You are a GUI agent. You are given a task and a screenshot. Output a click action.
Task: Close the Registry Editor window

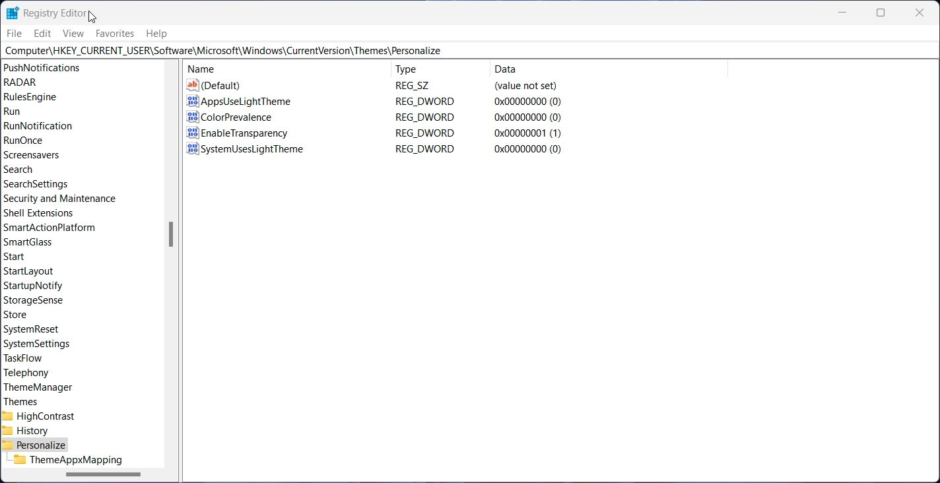[920, 13]
